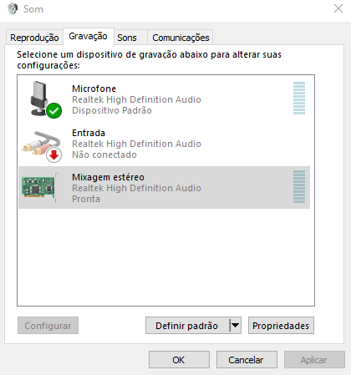The image size is (351, 375).
Task: Click the red not-connected arrow badge
Action: click(x=53, y=155)
